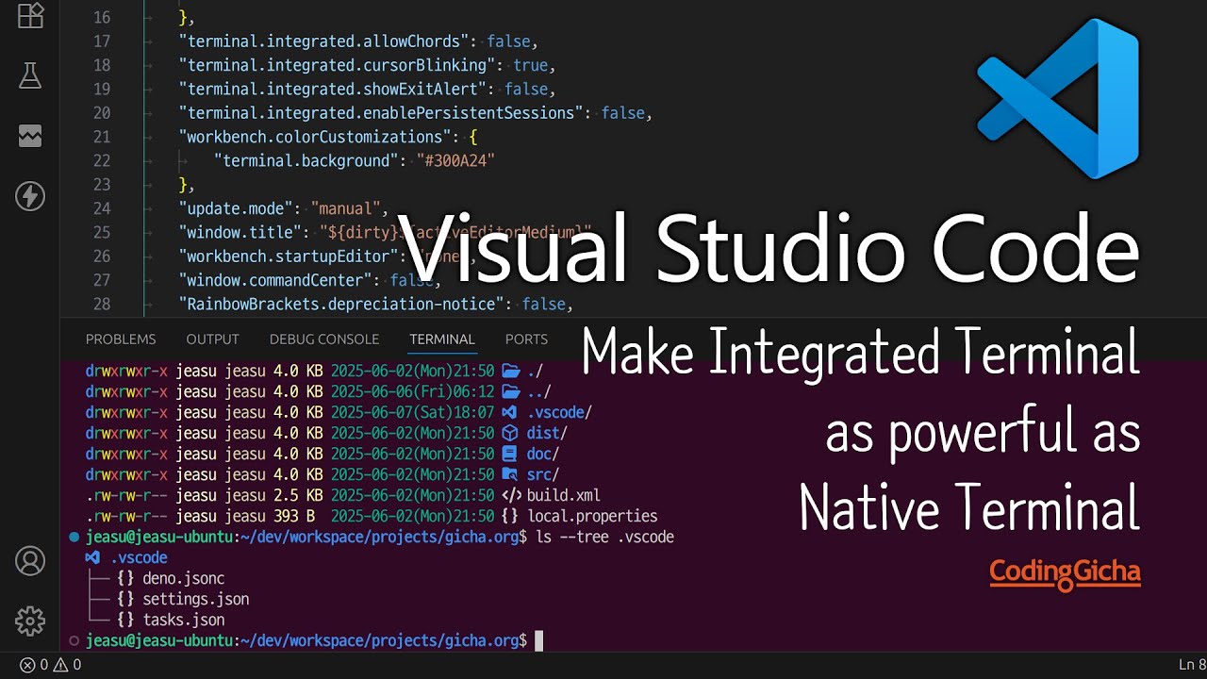Click the package icon beside dist/
The width and height of the screenshot is (1207, 679).
509,433
